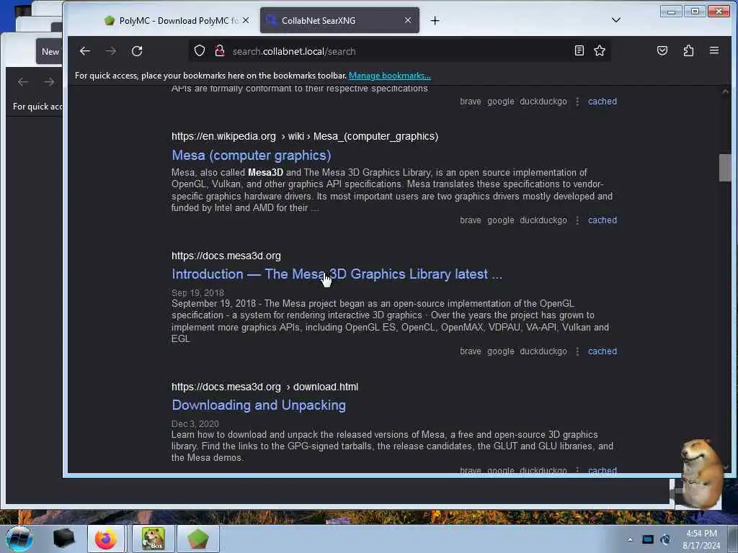Show hidden tray icons arrow
738x553 pixels.
(630, 540)
